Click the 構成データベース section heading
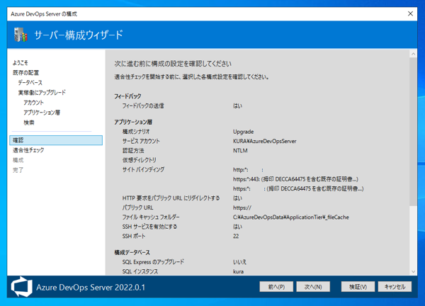 point(132,252)
